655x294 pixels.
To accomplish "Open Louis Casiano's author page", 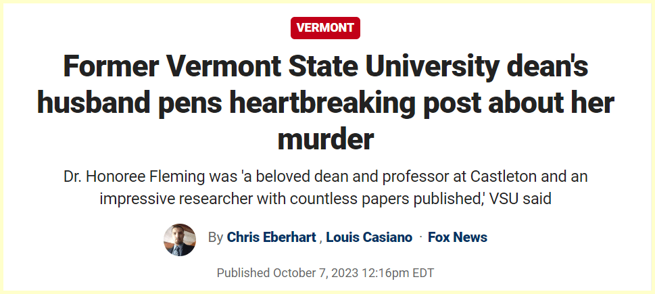I will point(369,237).
